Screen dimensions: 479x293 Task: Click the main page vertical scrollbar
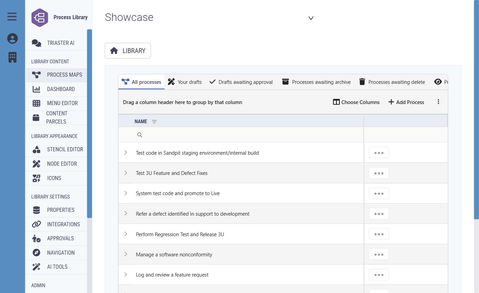point(476,110)
